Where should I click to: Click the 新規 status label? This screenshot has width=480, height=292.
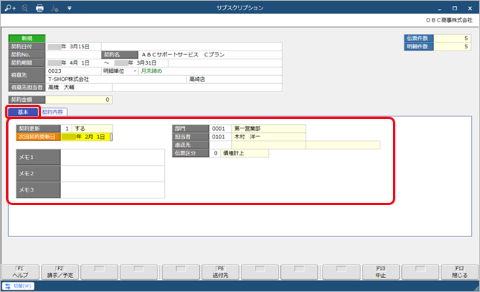click(x=27, y=38)
